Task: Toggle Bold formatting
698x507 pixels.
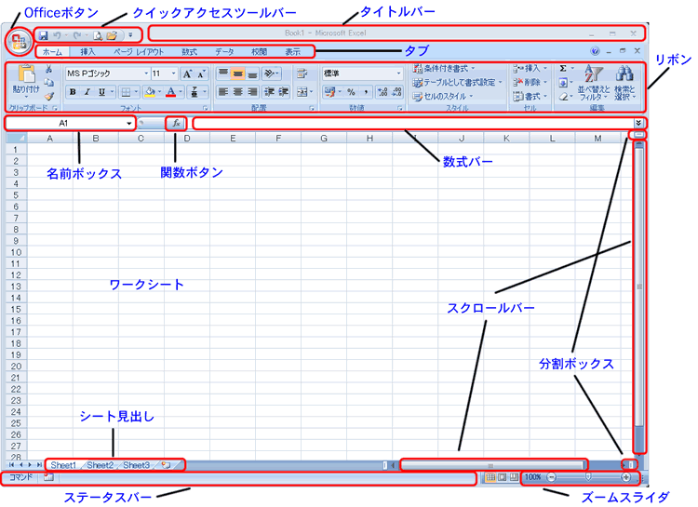Action: [73, 92]
